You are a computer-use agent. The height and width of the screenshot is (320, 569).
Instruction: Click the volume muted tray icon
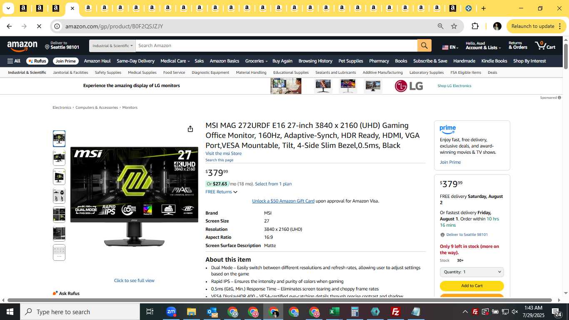515,312
